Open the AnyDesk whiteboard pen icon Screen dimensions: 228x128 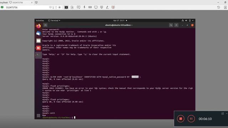point(107,7)
